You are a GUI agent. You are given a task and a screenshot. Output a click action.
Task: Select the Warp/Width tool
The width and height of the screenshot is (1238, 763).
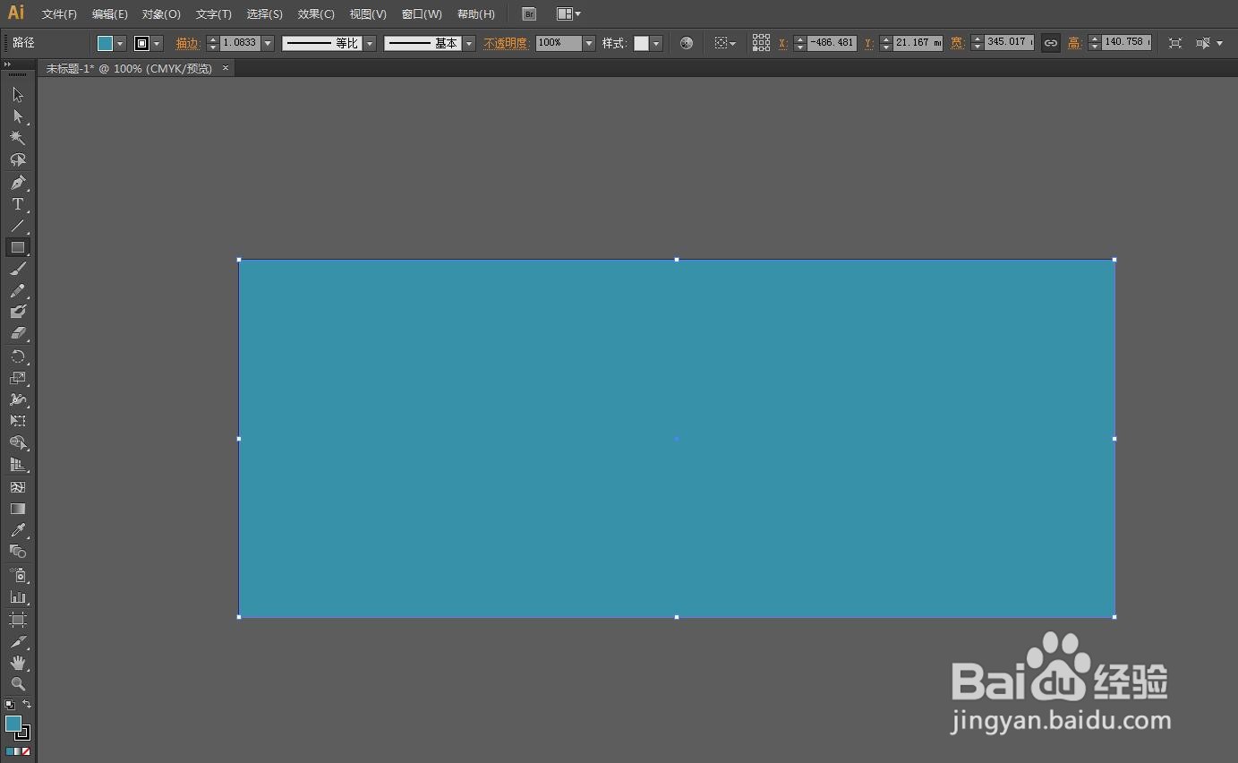coord(17,399)
